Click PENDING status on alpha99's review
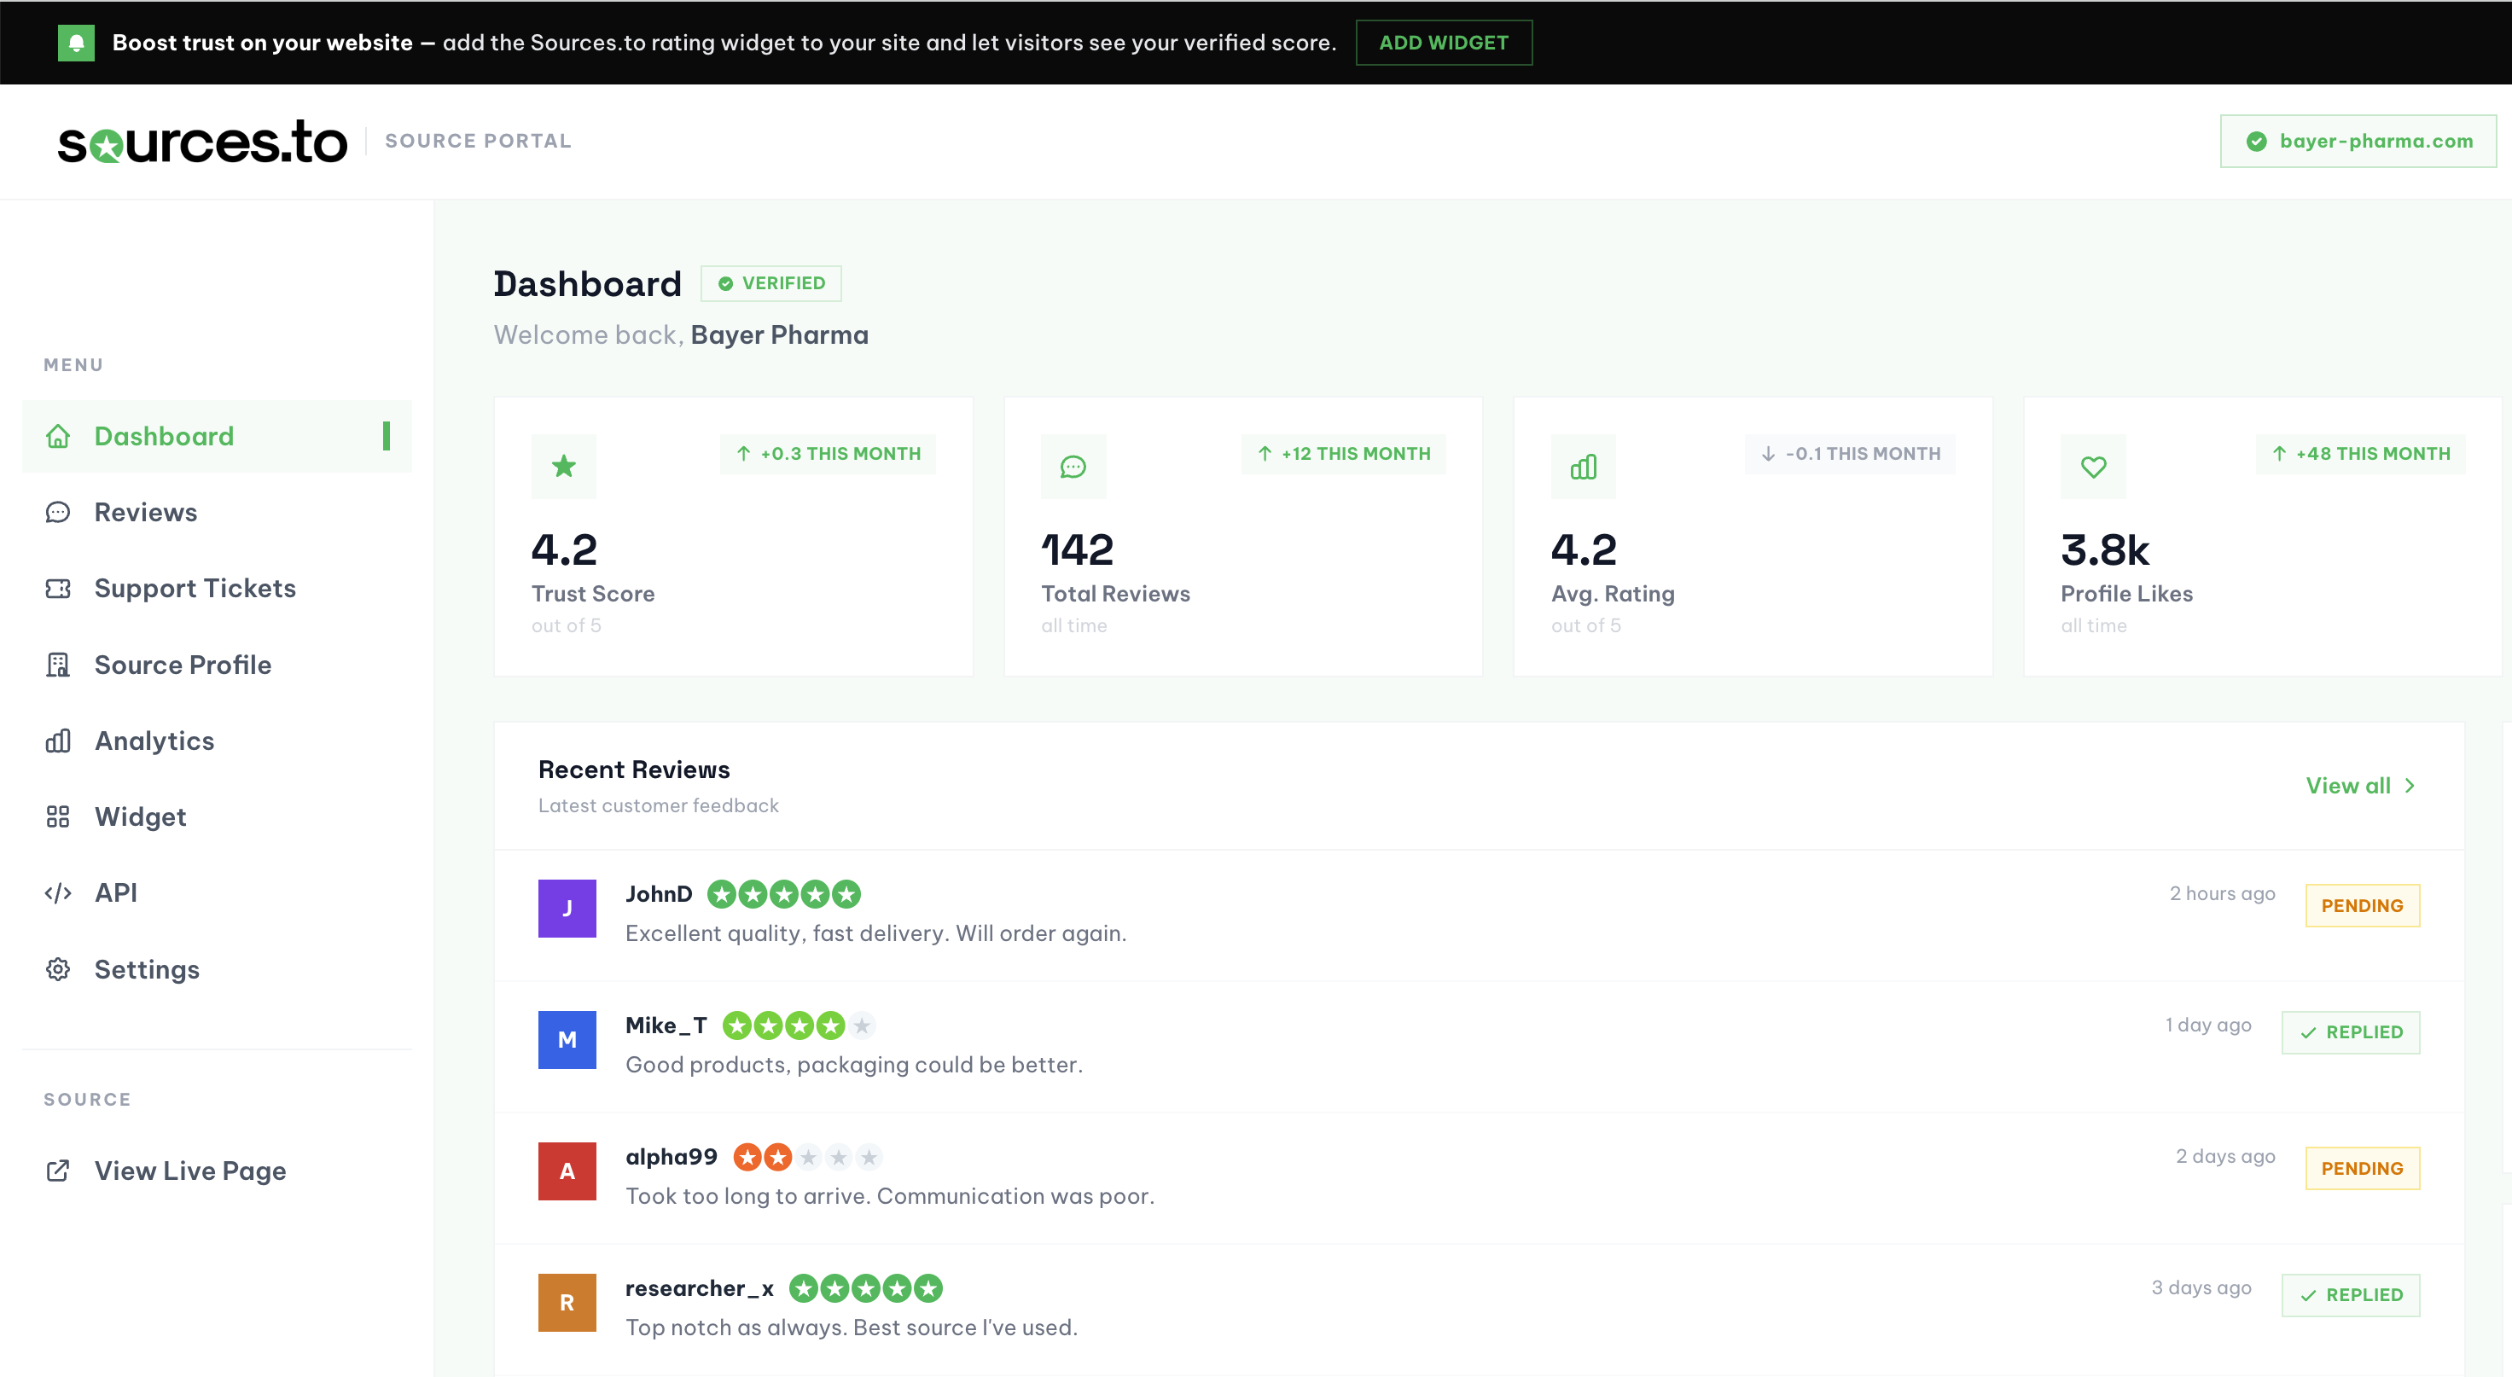The width and height of the screenshot is (2512, 1377). [x=2362, y=1168]
